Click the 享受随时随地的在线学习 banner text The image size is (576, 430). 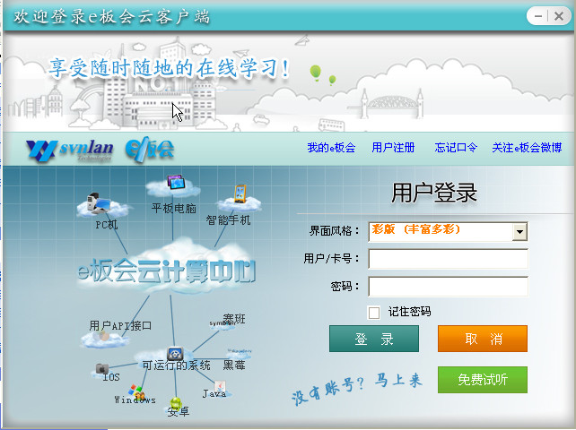pos(169,68)
